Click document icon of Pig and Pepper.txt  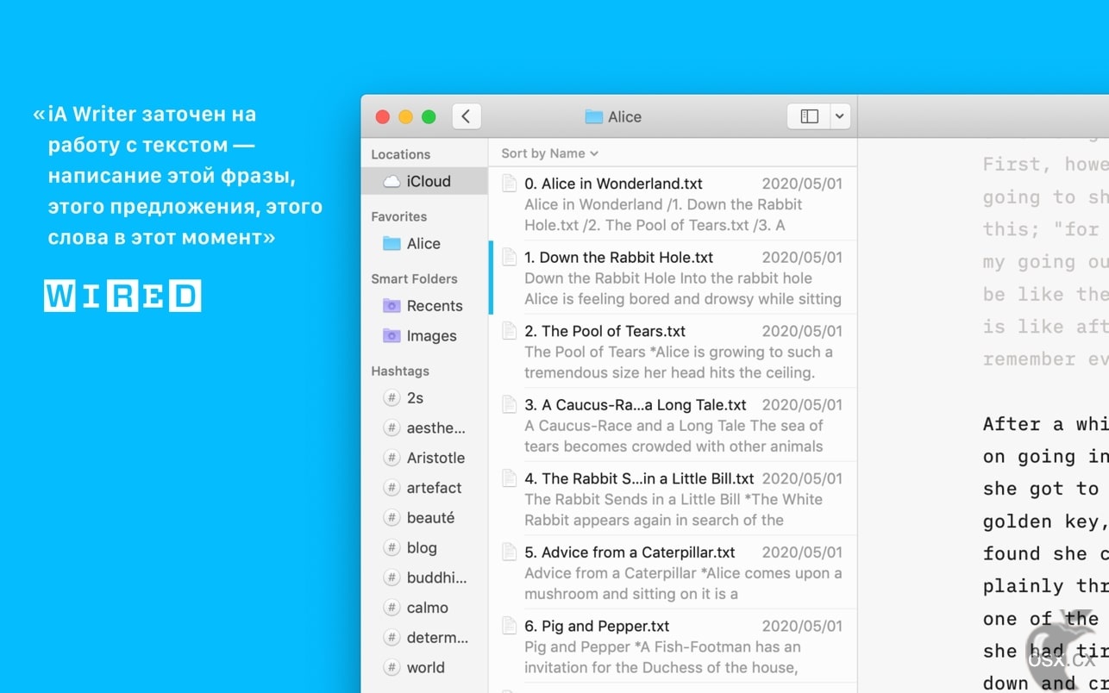coord(510,626)
